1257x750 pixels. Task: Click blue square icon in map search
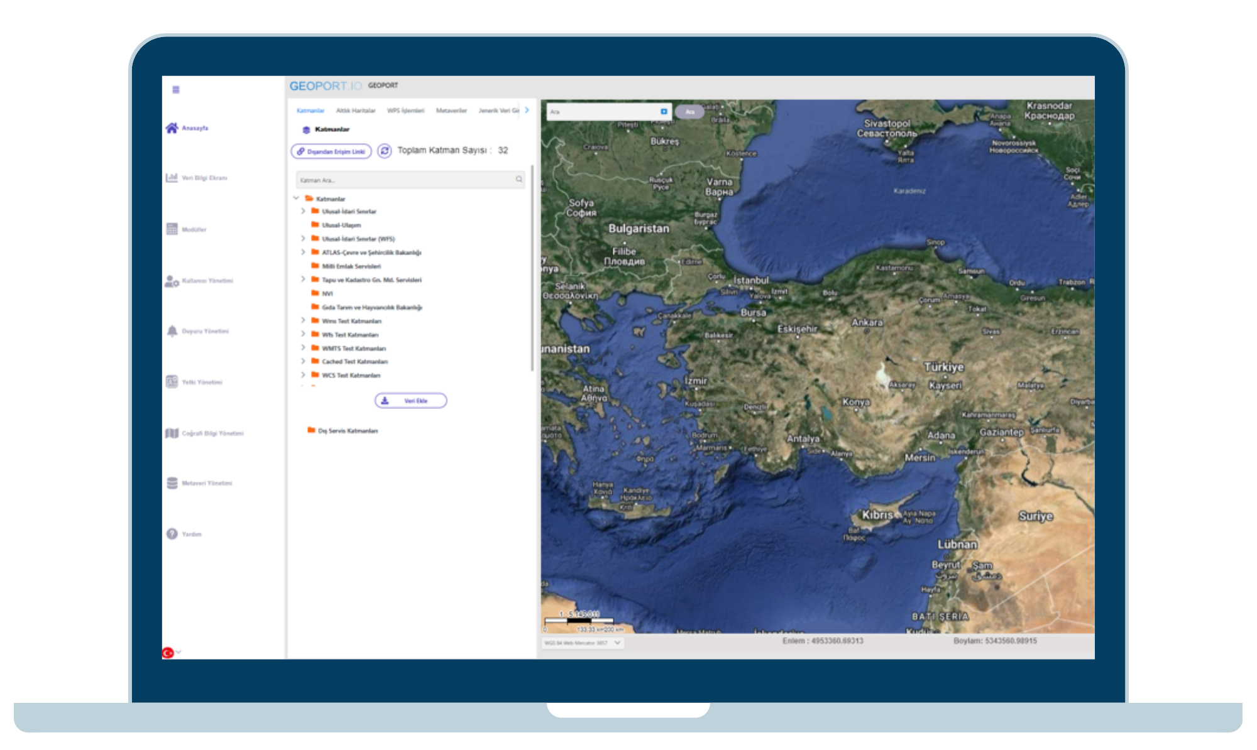click(664, 111)
